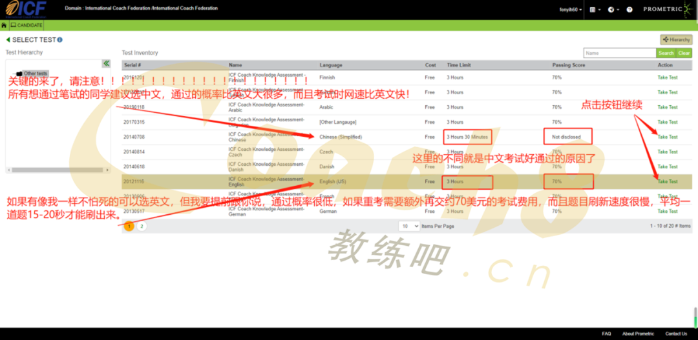This screenshot has height=340, width=698.
Task: Open the items per page dropdown
Action: click(408, 226)
